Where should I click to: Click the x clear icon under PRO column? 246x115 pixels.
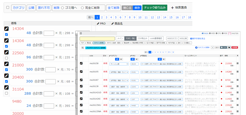(x=136, y=59)
